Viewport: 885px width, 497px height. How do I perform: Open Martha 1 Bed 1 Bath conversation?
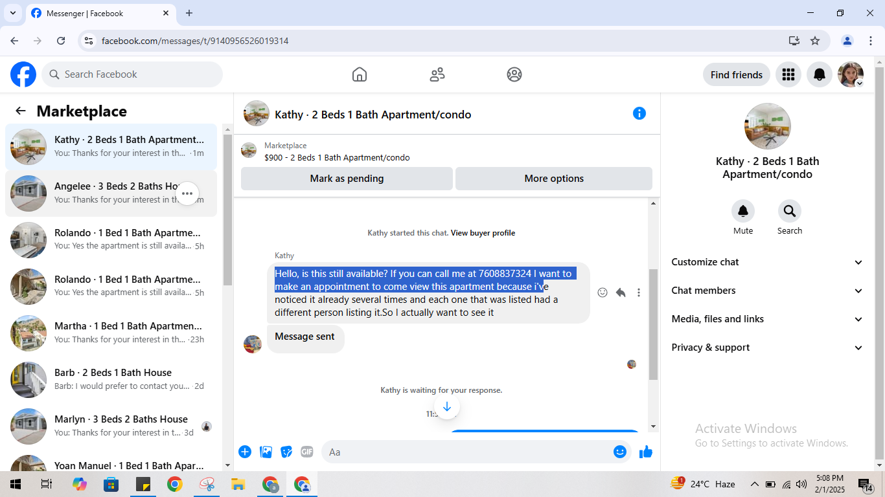[x=111, y=333]
